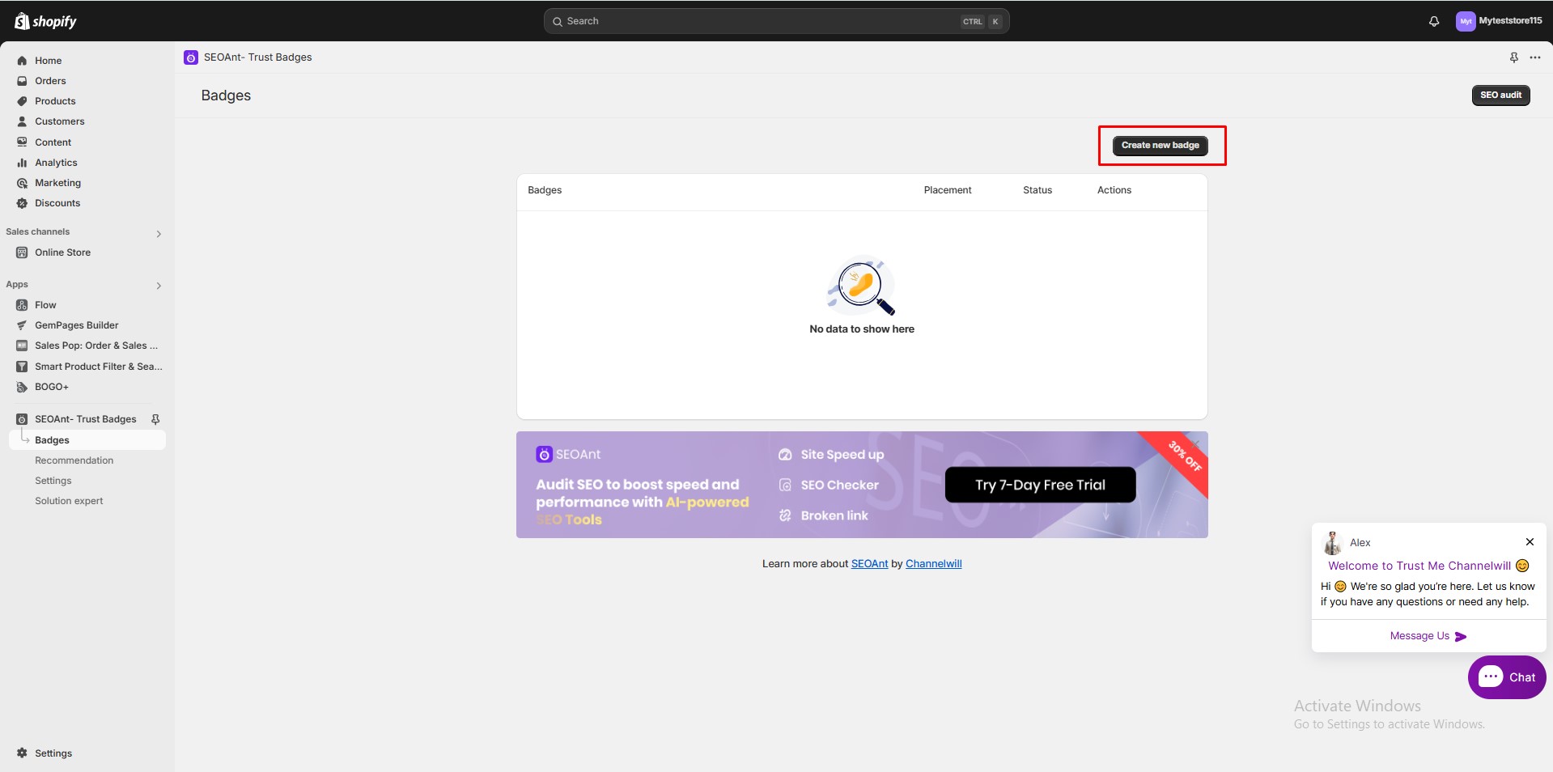Close the Alex chat welcome popup
The image size is (1553, 772).
coord(1529,542)
